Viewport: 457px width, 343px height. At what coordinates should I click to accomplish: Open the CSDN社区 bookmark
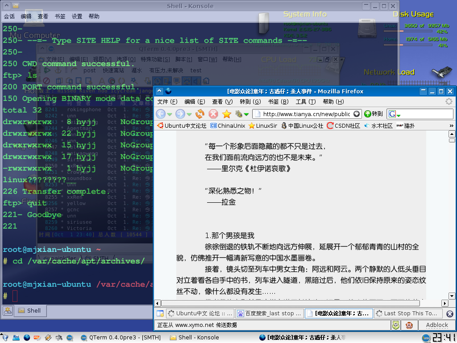343,125
